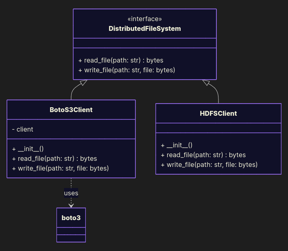288x251 pixels.
Task: Click the 'uses' dependency label
Action: (x=71, y=193)
